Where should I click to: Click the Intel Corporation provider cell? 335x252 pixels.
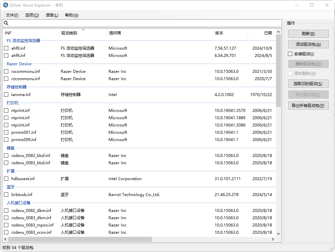(x=125, y=178)
